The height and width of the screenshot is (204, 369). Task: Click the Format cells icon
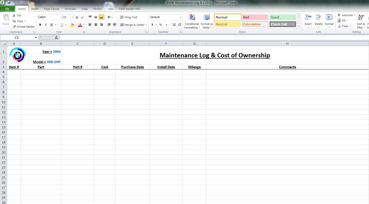click(329, 18)
